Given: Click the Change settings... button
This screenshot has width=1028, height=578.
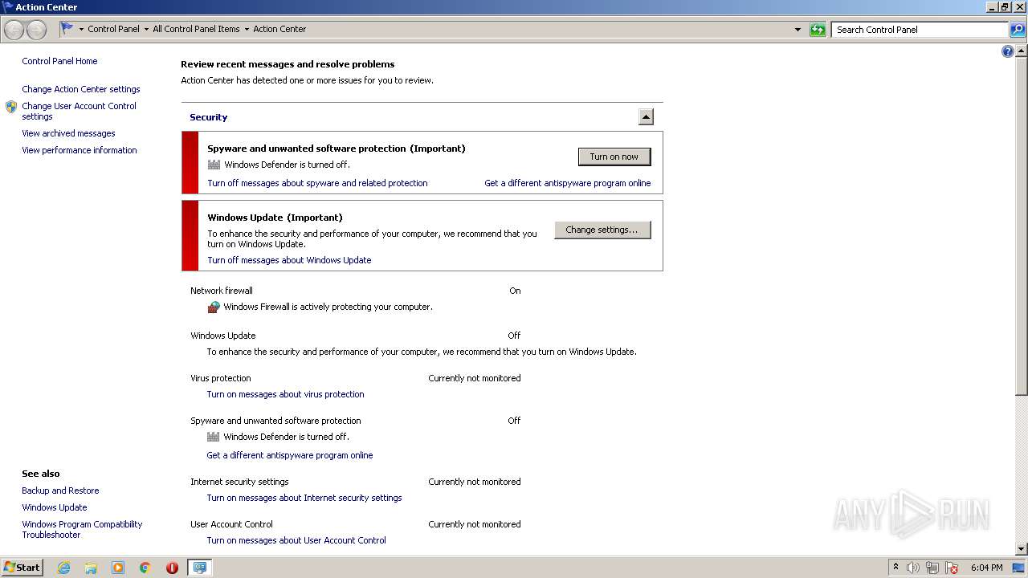Looking at the screenshot, I should coord(602,230).
